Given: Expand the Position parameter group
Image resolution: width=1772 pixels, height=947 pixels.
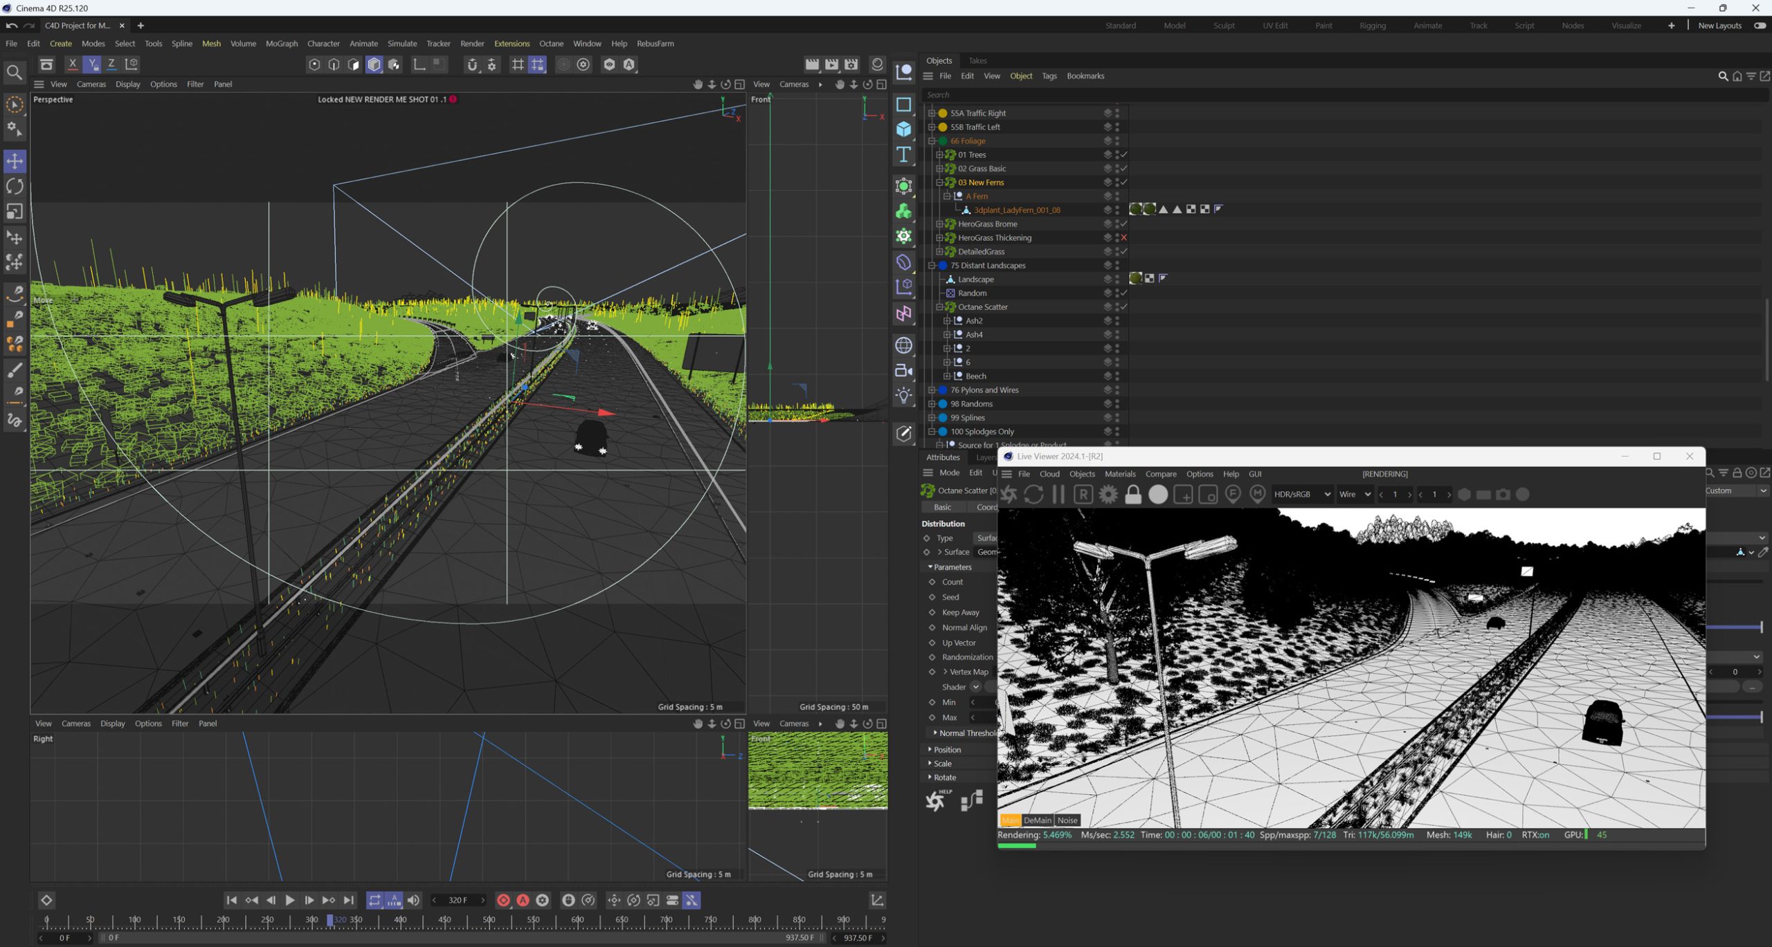Looking at the screenshot, I should [x=930, y=749].
